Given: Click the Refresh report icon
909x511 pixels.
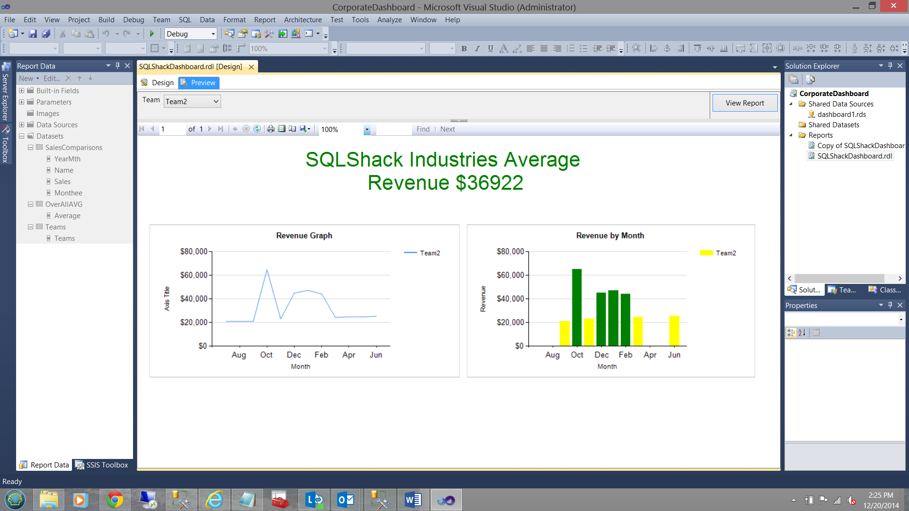Looking at the screenshot, I should (257, 129).
